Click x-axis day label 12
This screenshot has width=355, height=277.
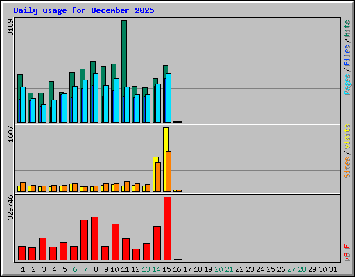pyautogui.click(x=135, y=269)
